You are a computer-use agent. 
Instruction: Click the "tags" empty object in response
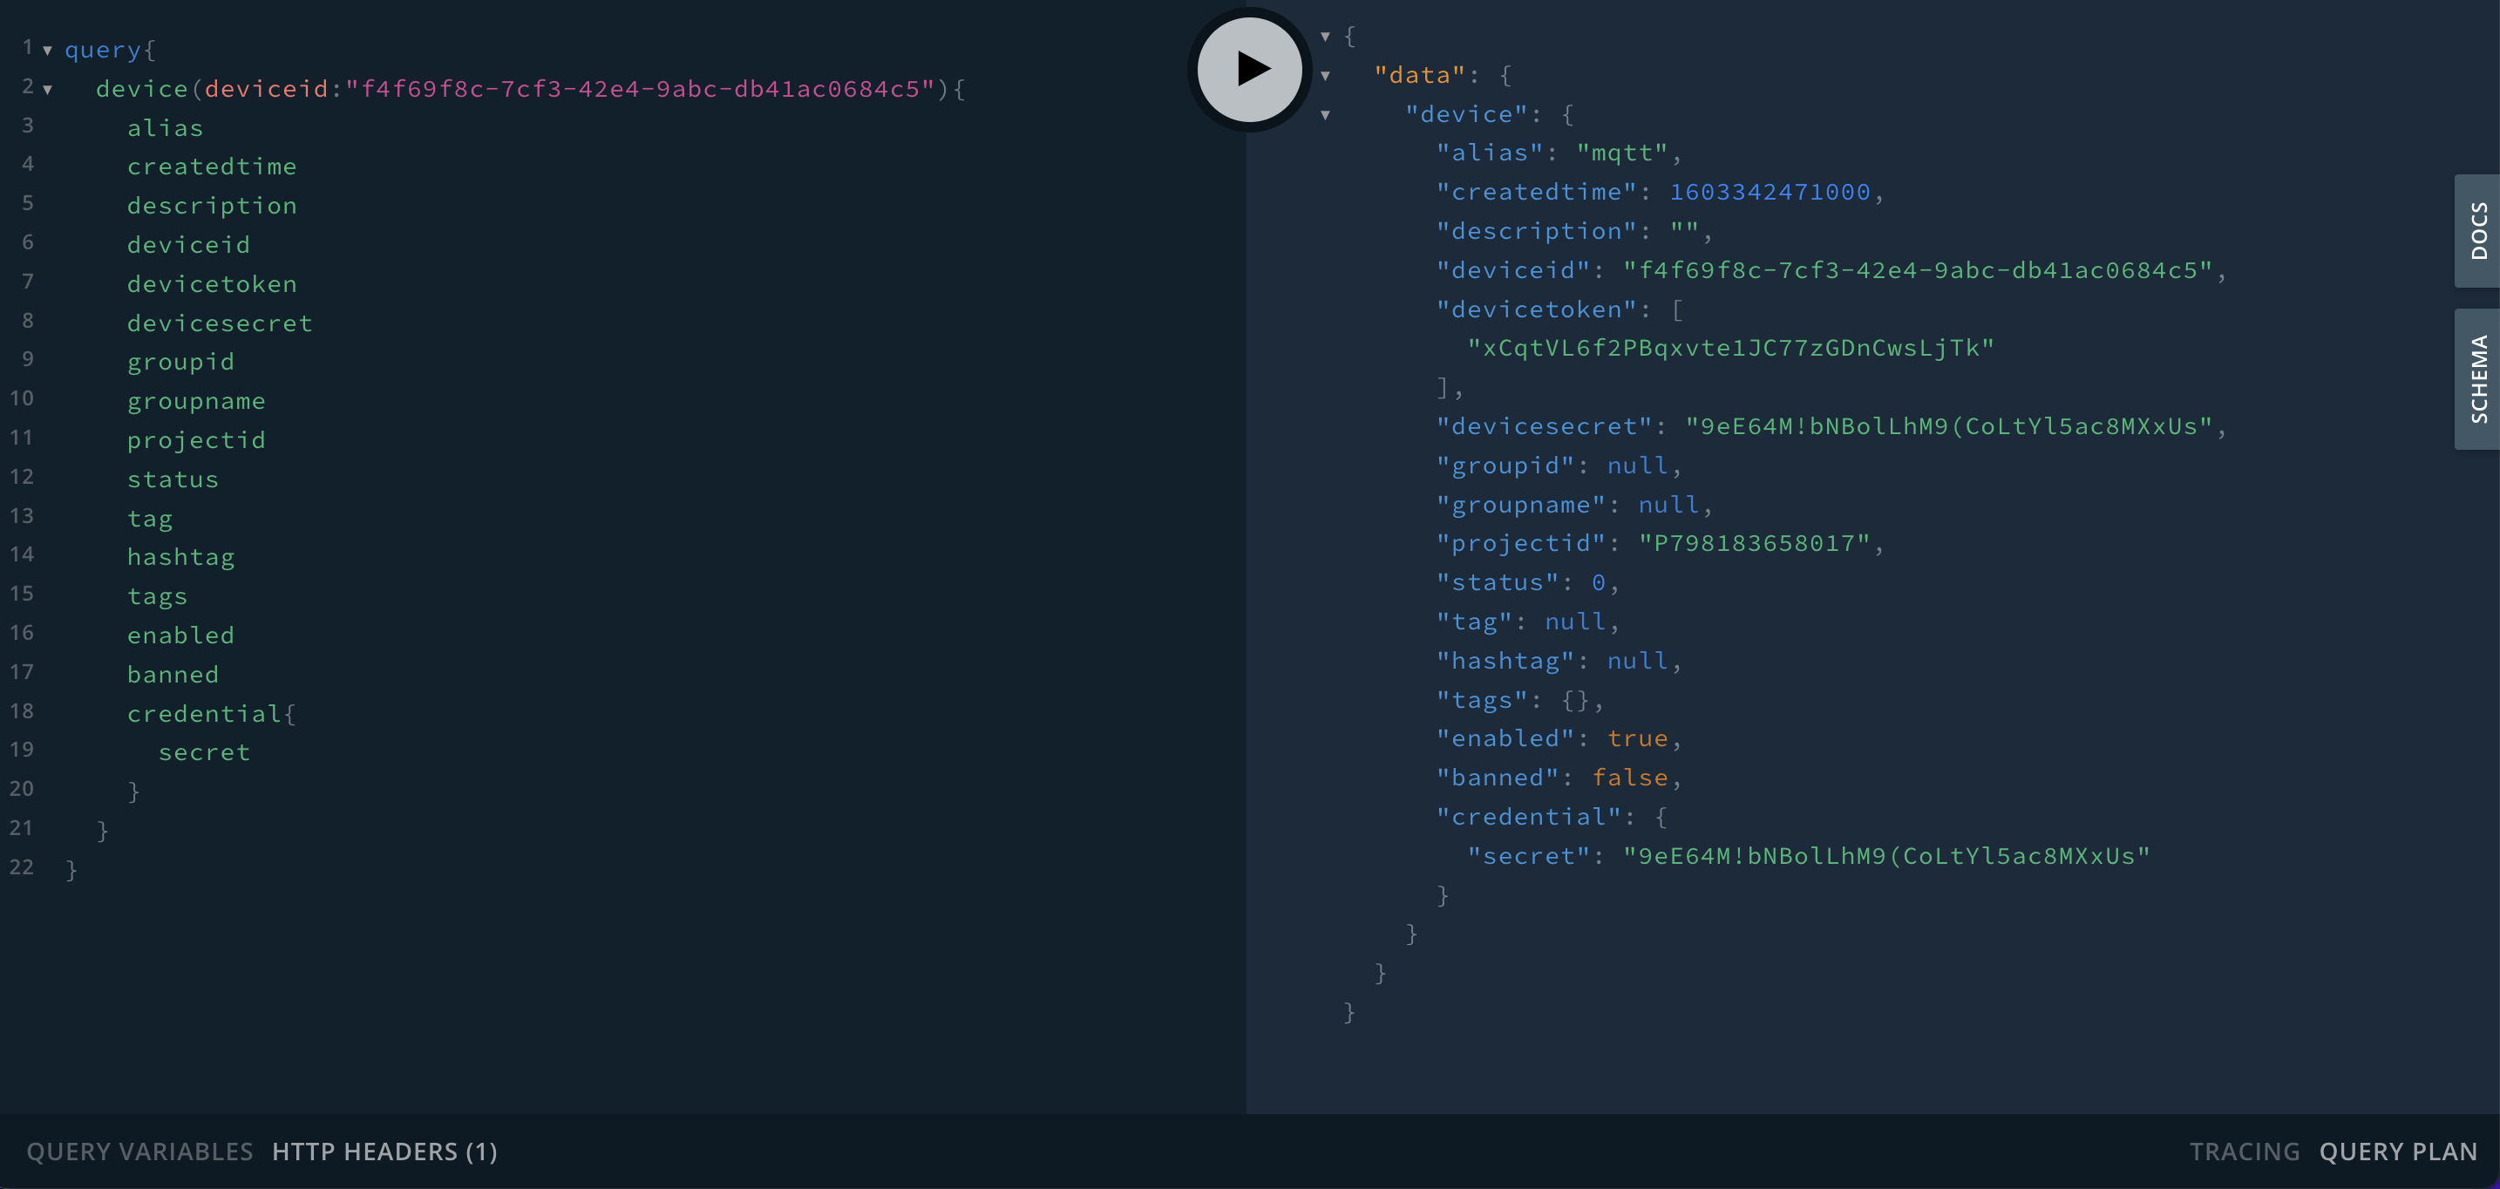(1575, 700)
